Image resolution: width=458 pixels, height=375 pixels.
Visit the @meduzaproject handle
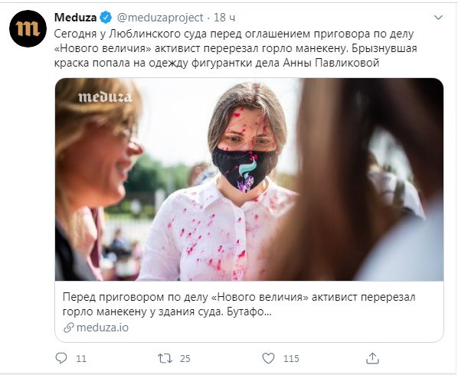(x=160, y=18)
